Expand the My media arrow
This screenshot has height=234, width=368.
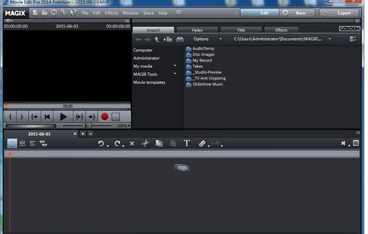[x=175, y=65]
